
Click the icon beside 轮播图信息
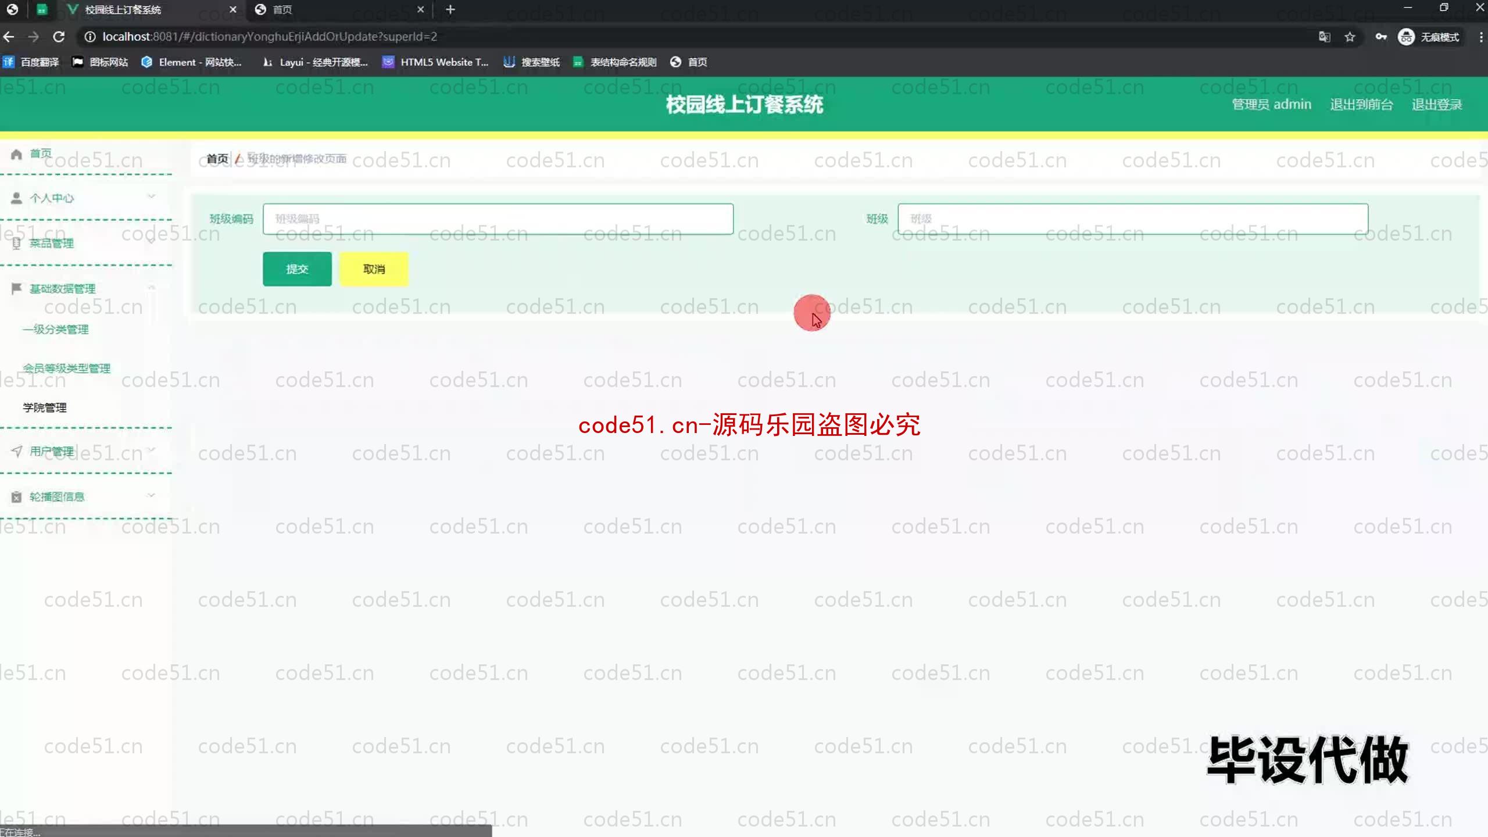point(16,497)
